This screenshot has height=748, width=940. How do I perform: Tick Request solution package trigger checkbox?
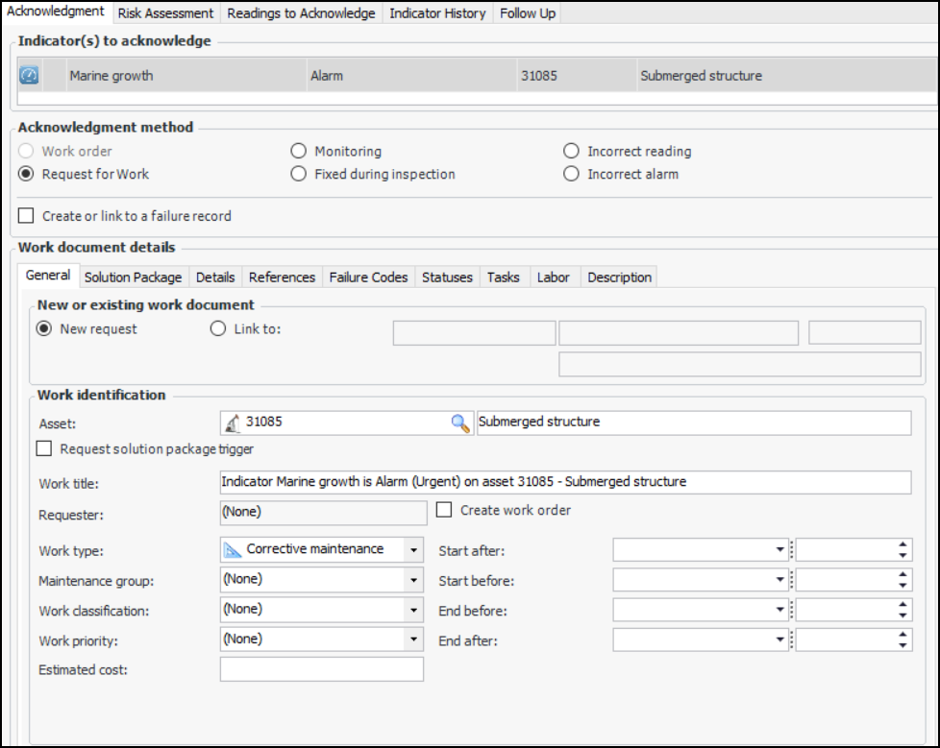[x=44, y=448]
